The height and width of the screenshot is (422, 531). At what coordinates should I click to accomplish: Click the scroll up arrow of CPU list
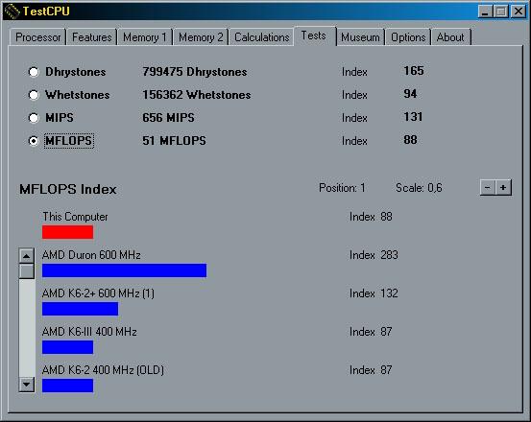27,256
